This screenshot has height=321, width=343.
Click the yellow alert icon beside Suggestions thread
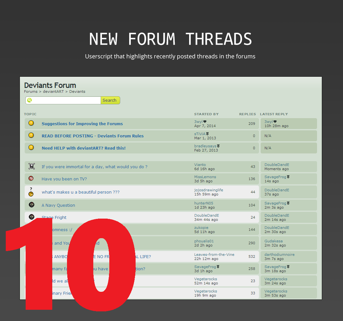(31, 123)
